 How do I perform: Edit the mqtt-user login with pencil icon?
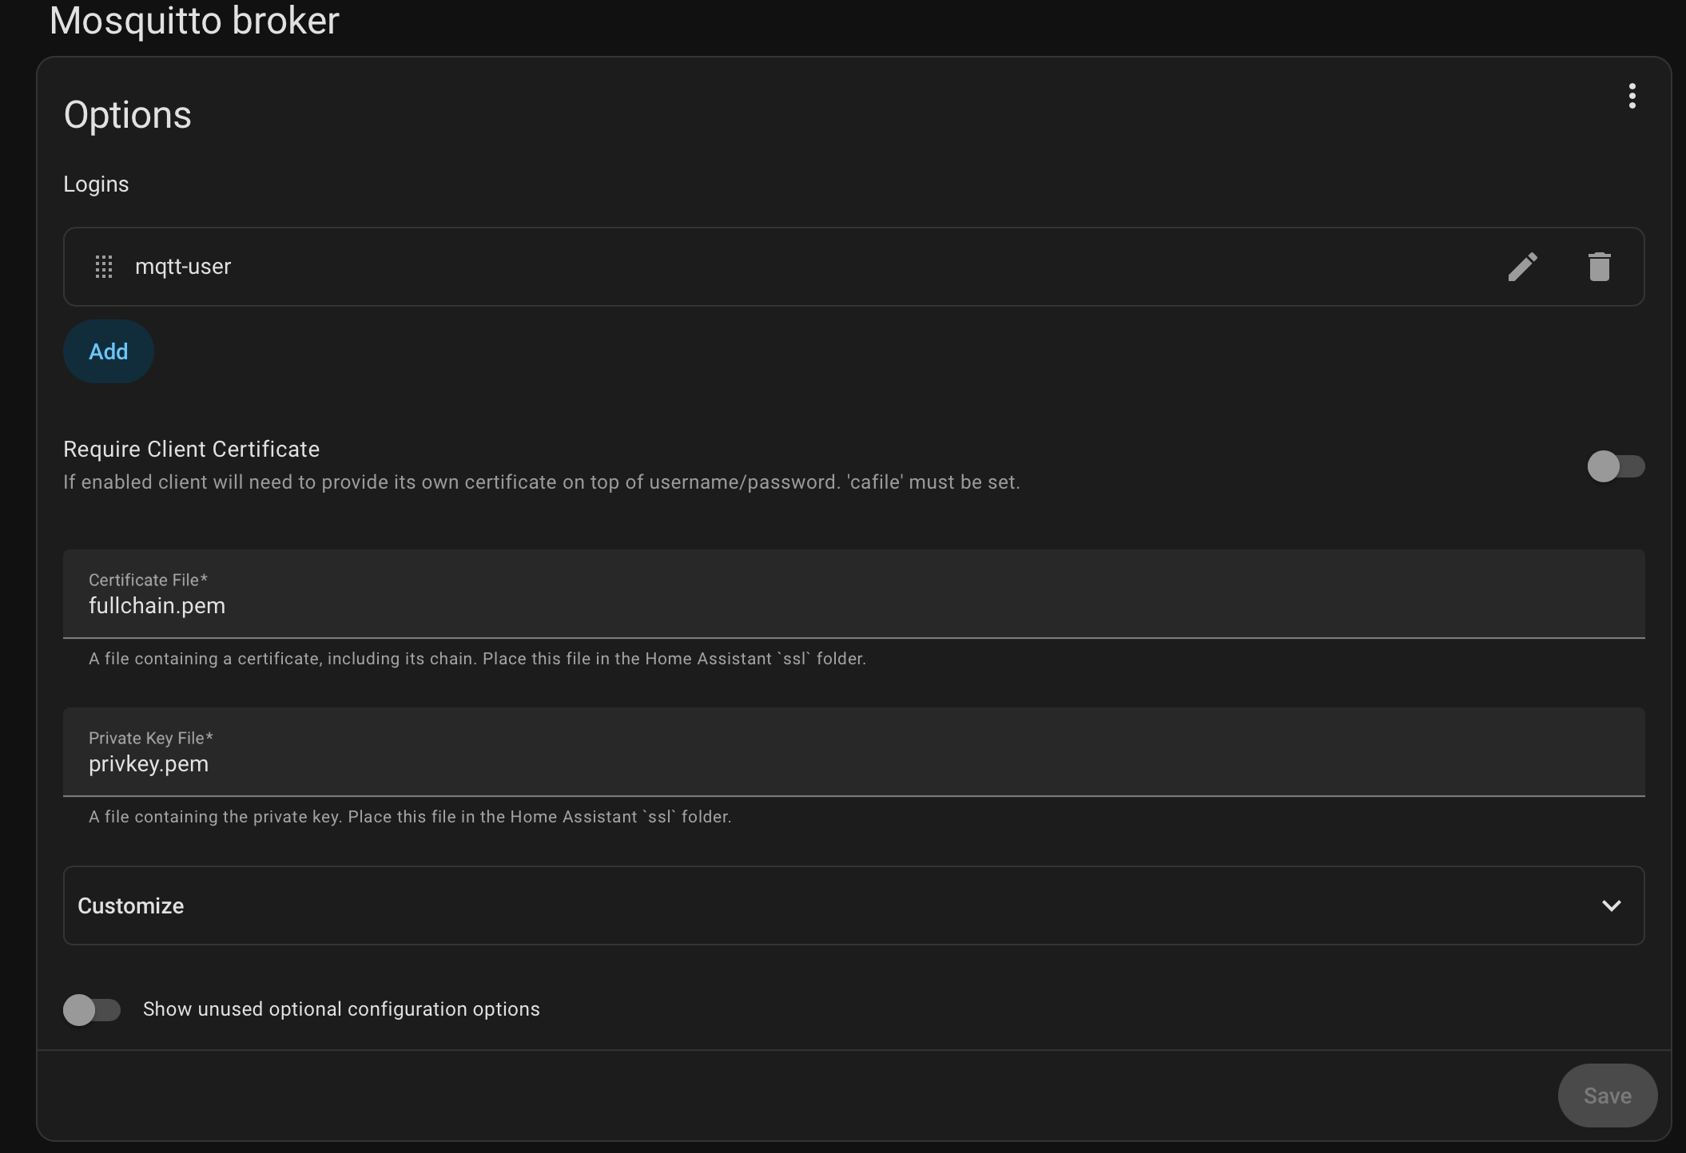point(1522,267)
